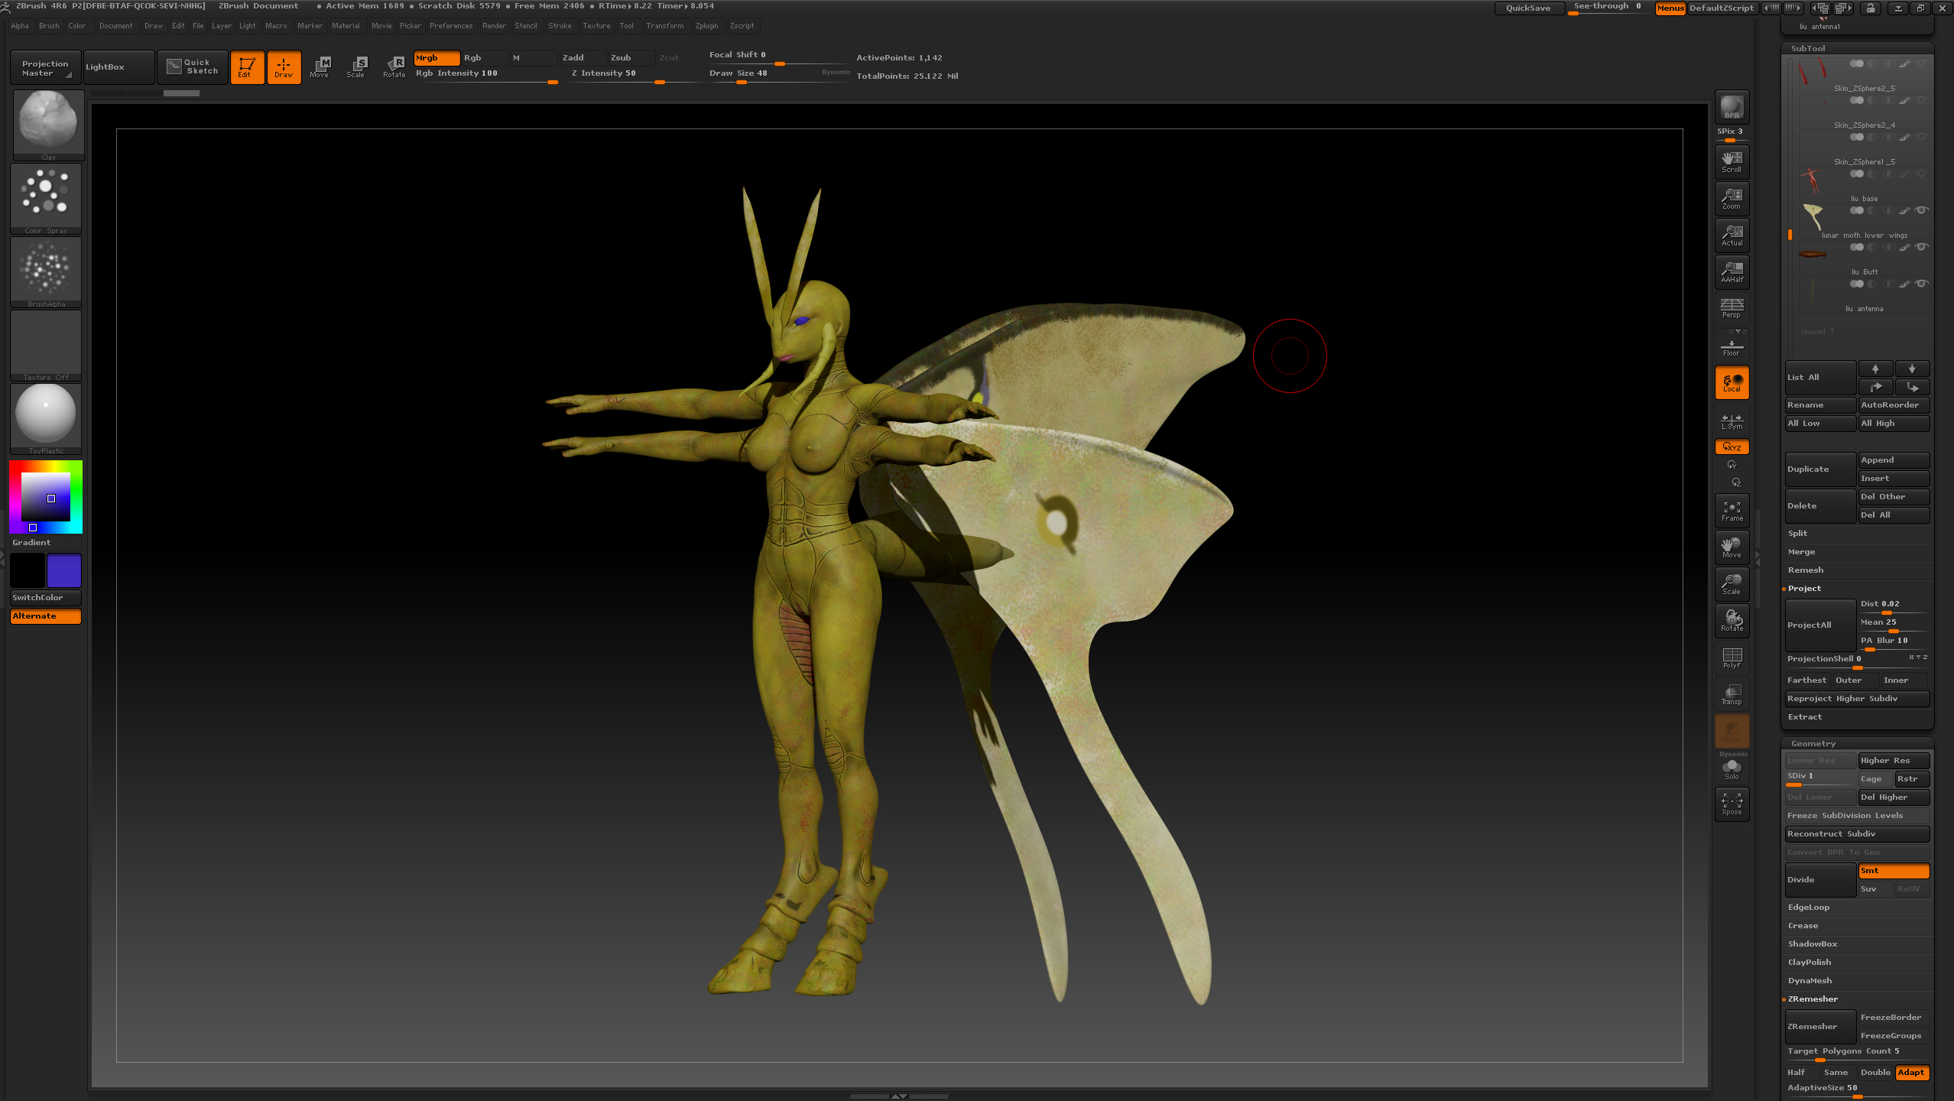Collapse the ZRemesher section
Image resolution: width=1954 pixels, height=1101 pixels.
pyautogui.click(x=1813, y=999)
